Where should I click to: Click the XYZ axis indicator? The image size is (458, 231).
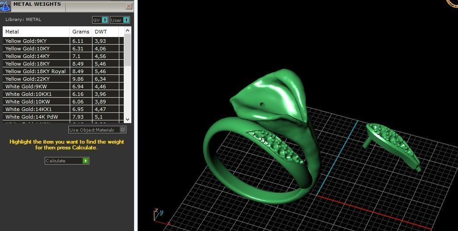(x=161, y=216)
